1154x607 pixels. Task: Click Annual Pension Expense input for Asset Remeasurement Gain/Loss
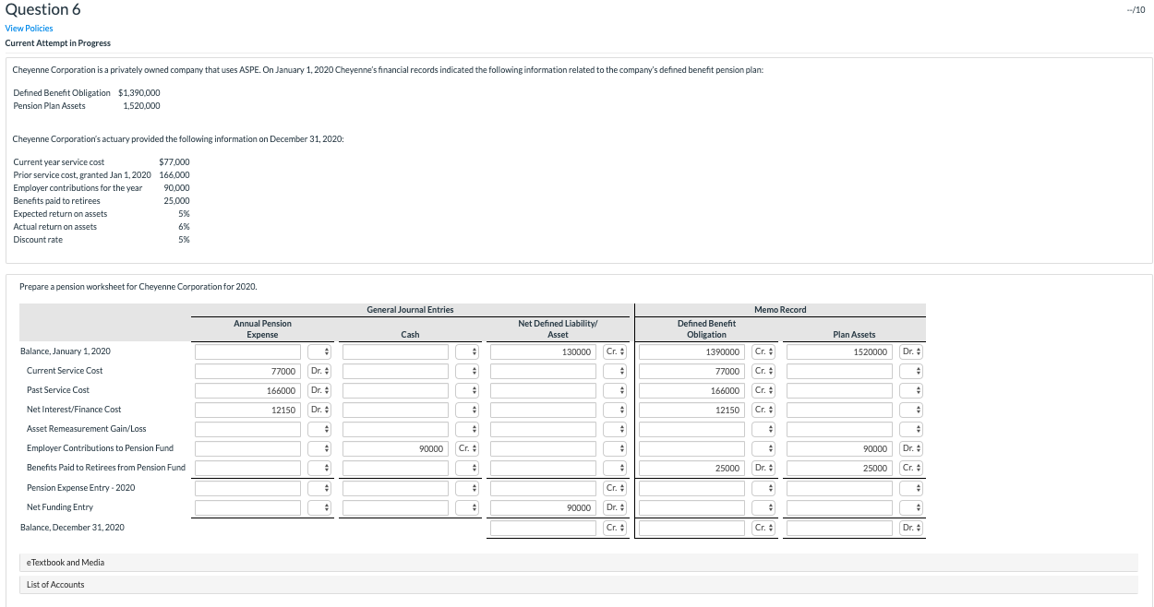pos(247,429)
